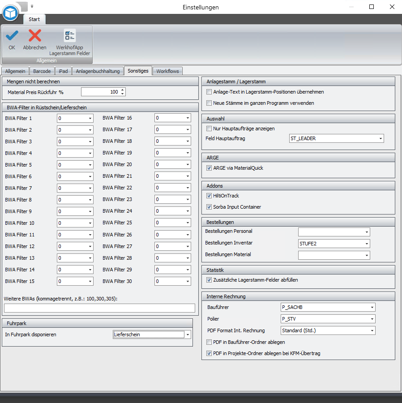Screen dimensions: 402x403
Task: Switch to the Allgemein tab
Action: pyautogui.click(x=15, y=71)
